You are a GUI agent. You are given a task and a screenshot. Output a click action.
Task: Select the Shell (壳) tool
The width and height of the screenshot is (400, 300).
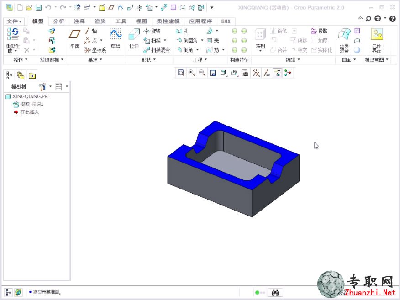[x=213, y=41]
